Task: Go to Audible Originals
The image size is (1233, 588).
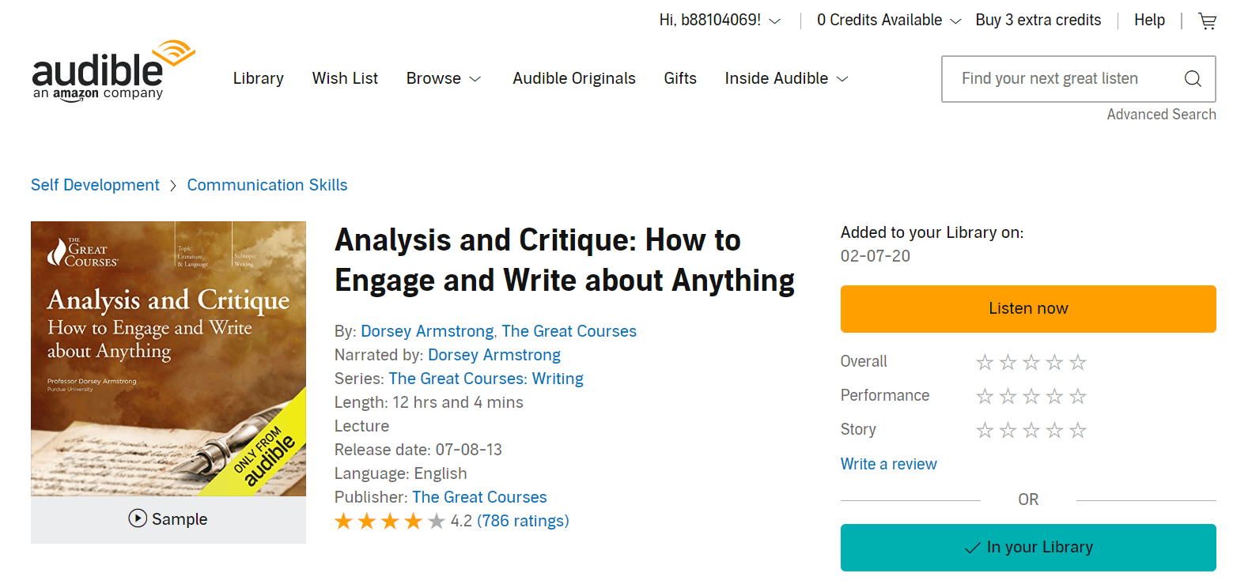Action: (x=574, y=78)
